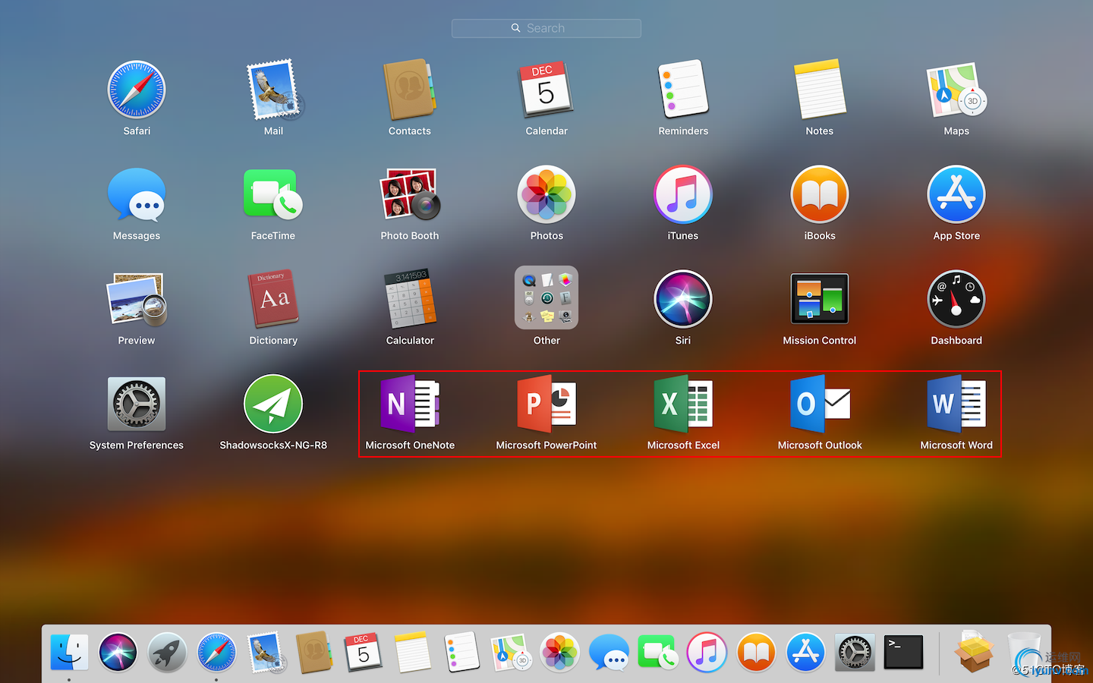
Task: Open iTunes from the Dock
Action: click(707, 653)
